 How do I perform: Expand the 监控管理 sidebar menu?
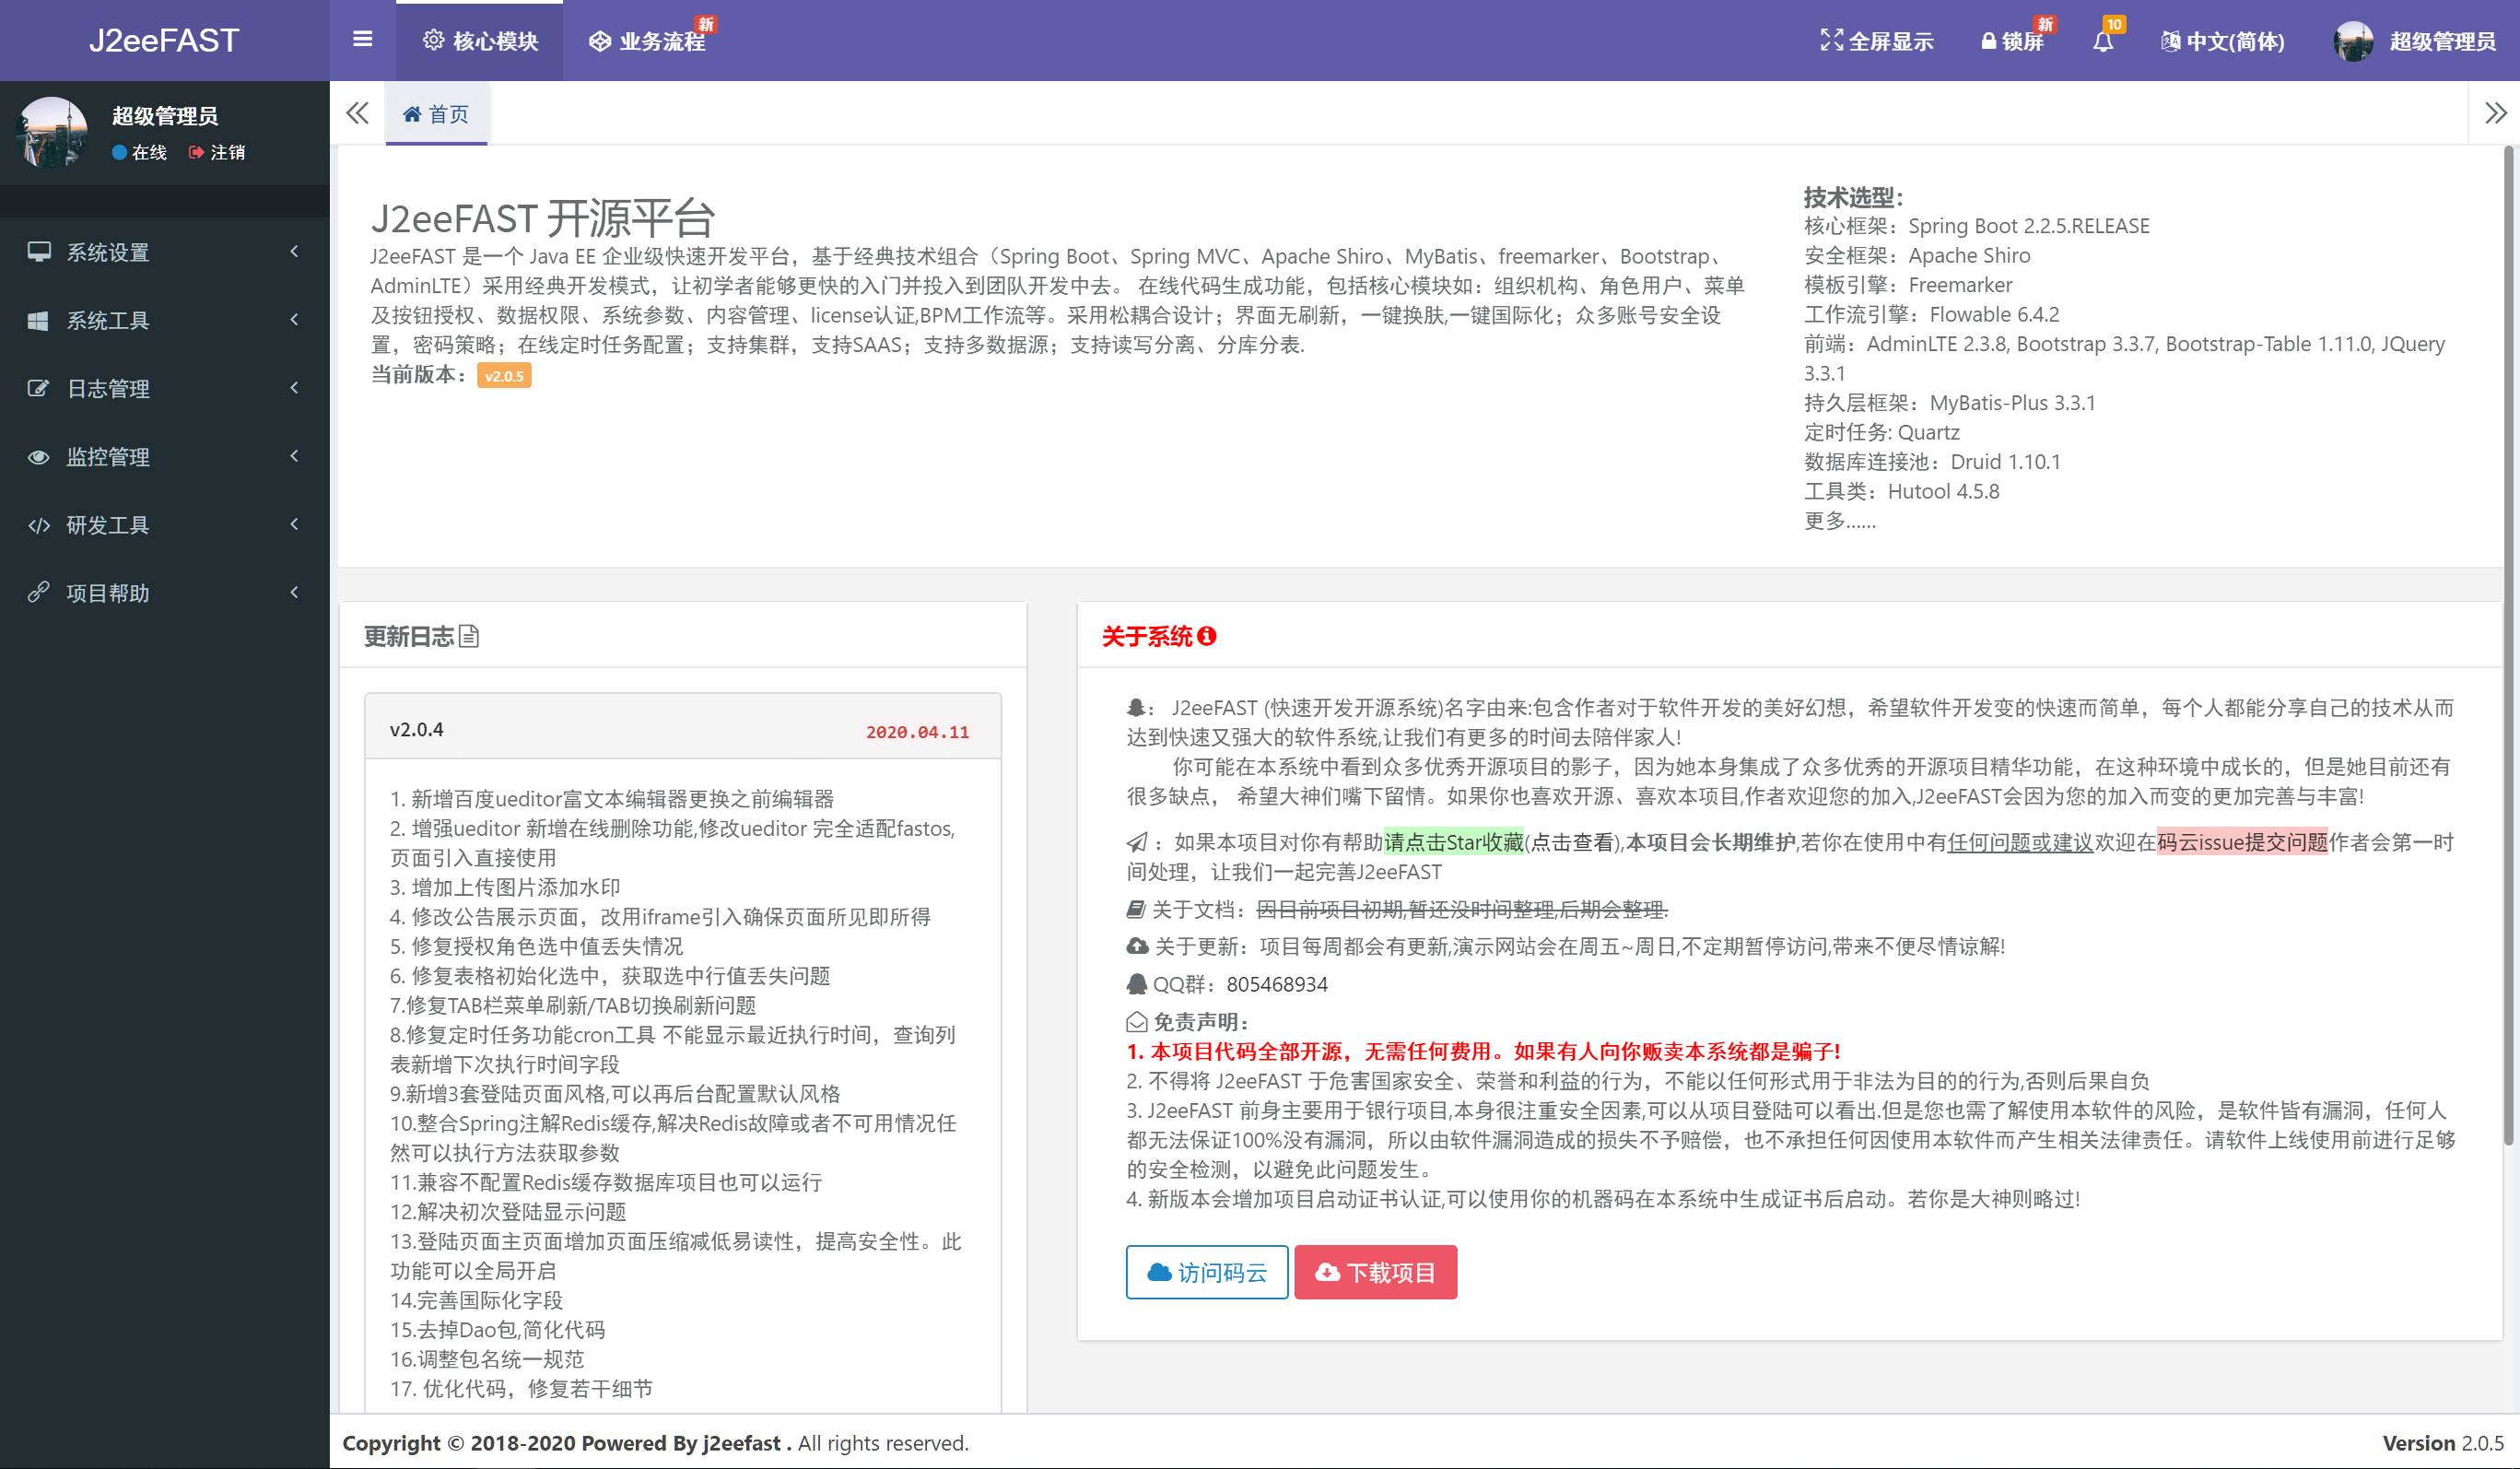pyautogui.click(x=164, y=457)
